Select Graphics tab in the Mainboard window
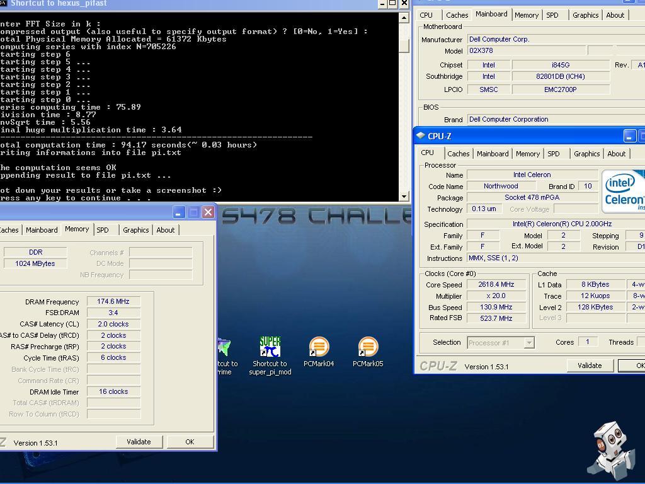645x484 pixels. (586, 15)
